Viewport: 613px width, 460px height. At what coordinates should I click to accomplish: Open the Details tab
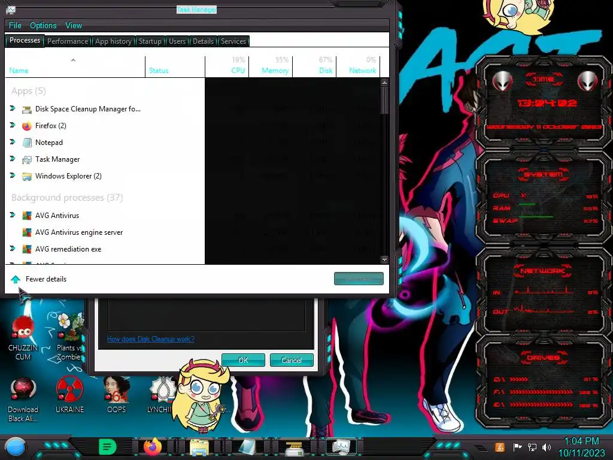[203, 41]
